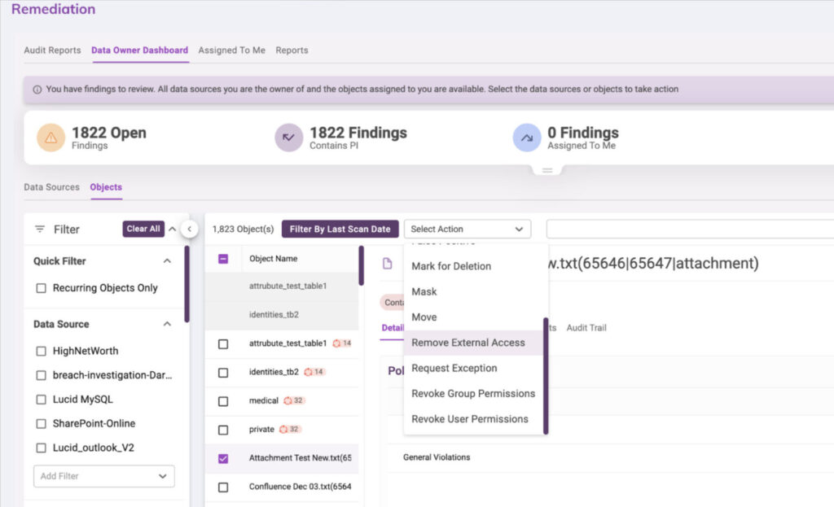Collapse the Data Source filter section
The image size is (834, 507).
(x=167, y=324)
